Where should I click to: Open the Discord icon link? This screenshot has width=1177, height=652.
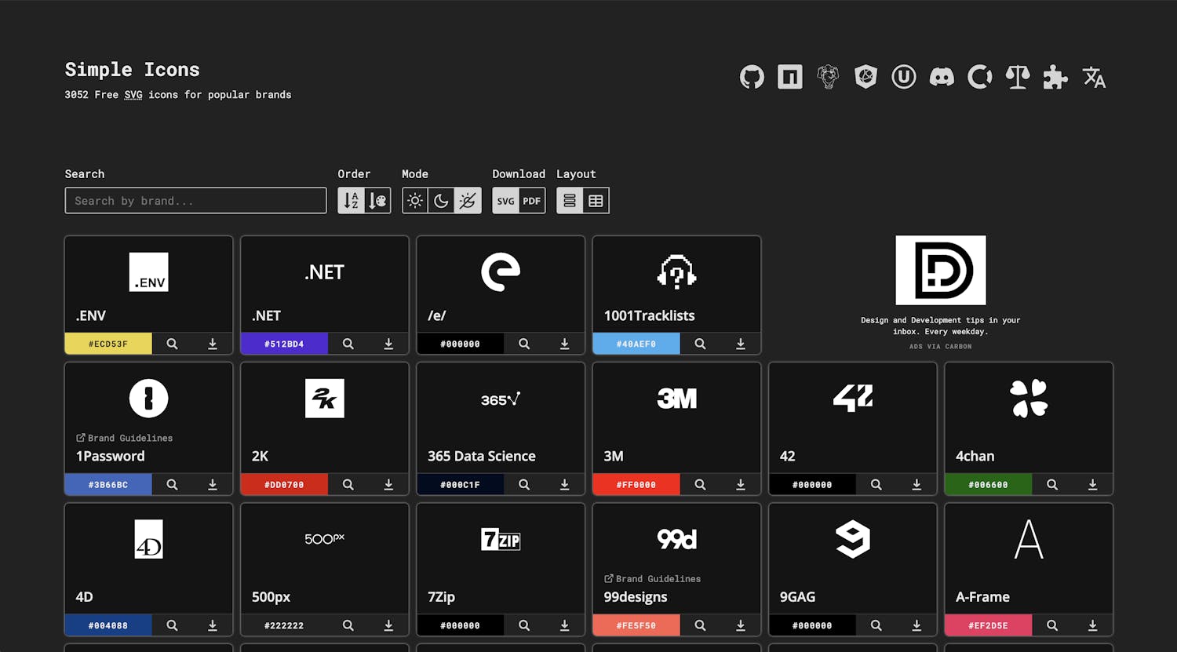click(942, 77)
